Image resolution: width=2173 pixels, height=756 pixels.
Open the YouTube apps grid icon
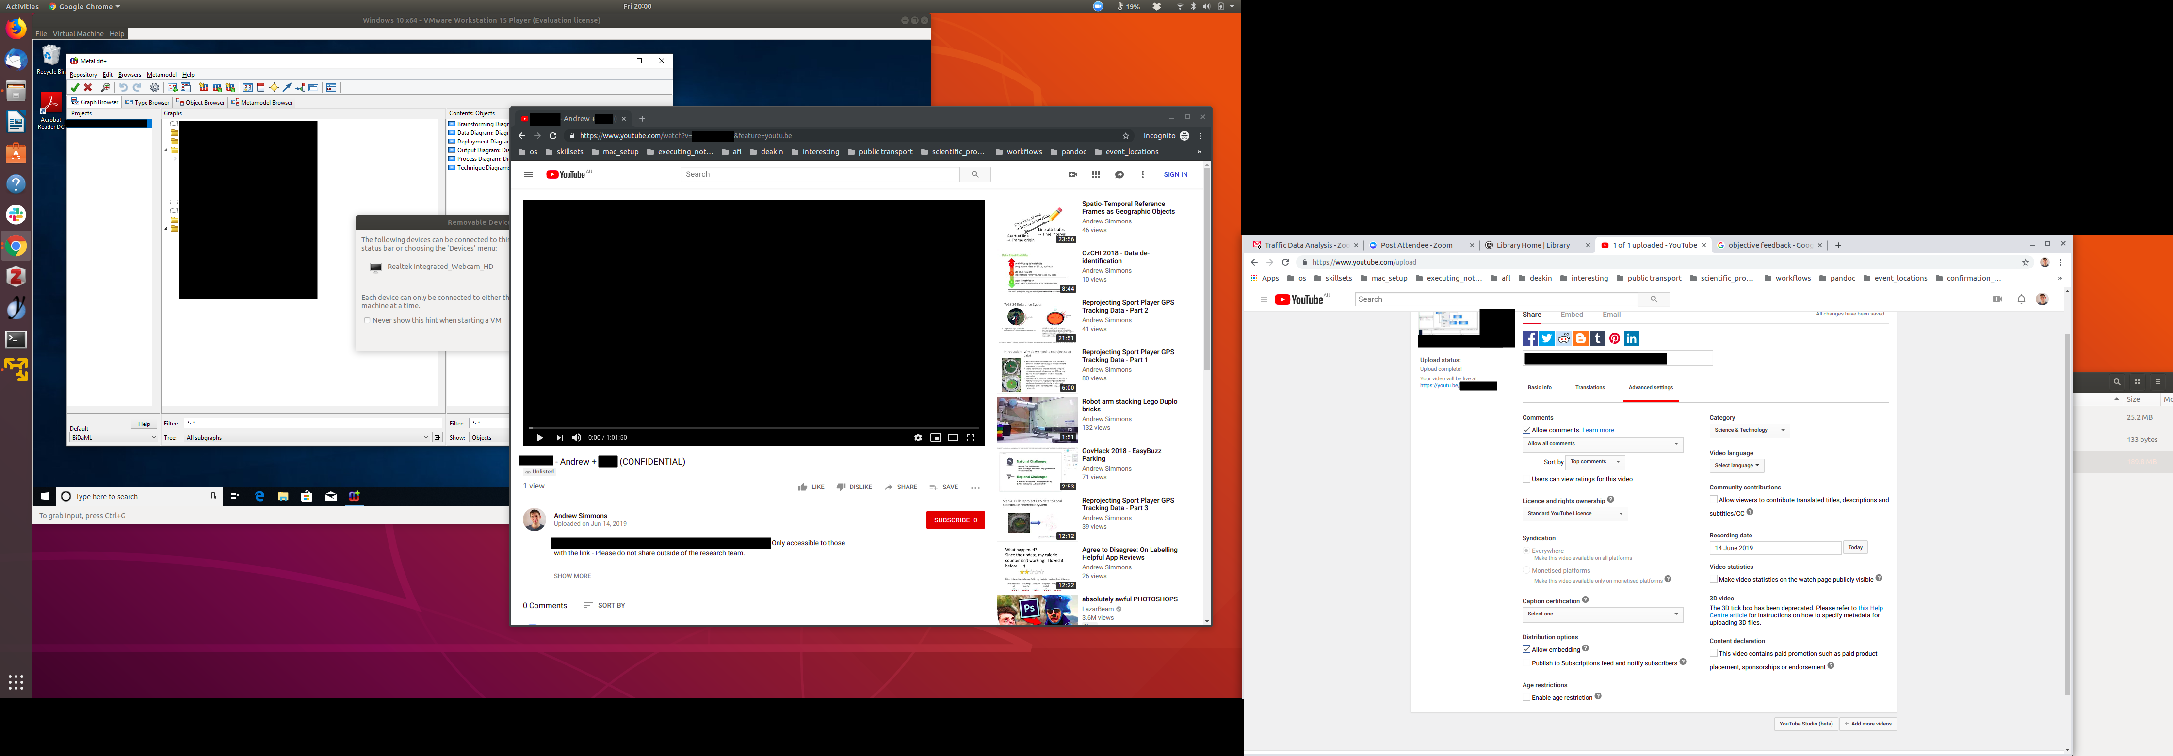point(1096,174)
